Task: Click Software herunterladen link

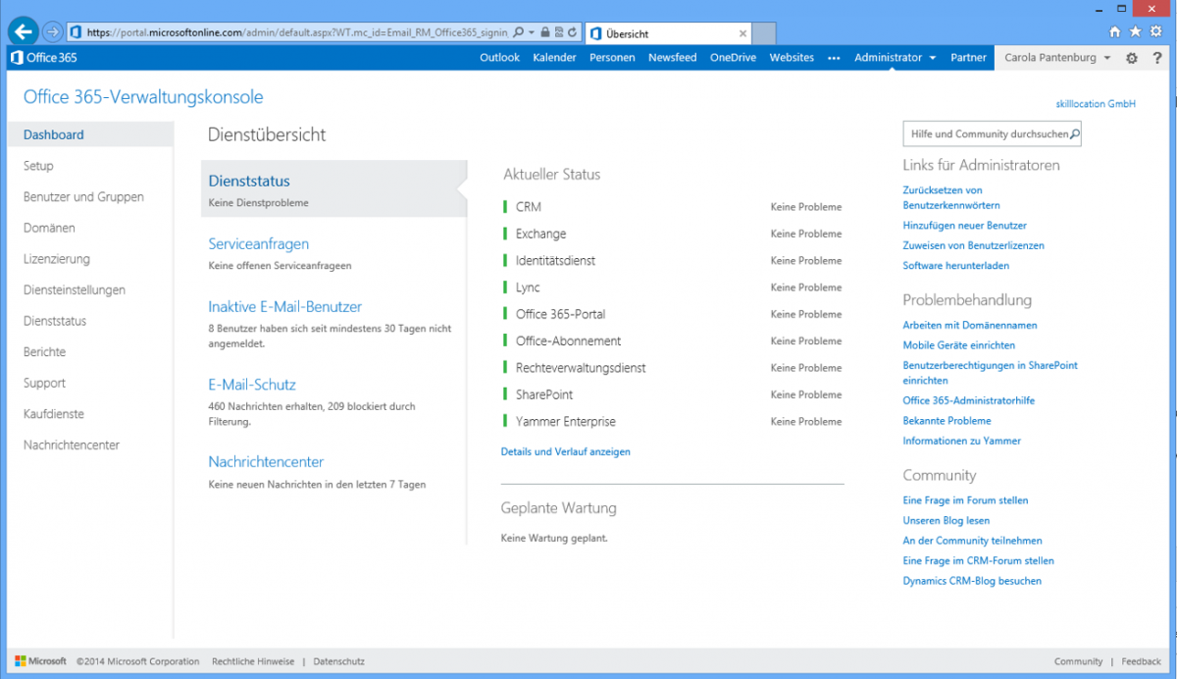Action: point(956,266)
